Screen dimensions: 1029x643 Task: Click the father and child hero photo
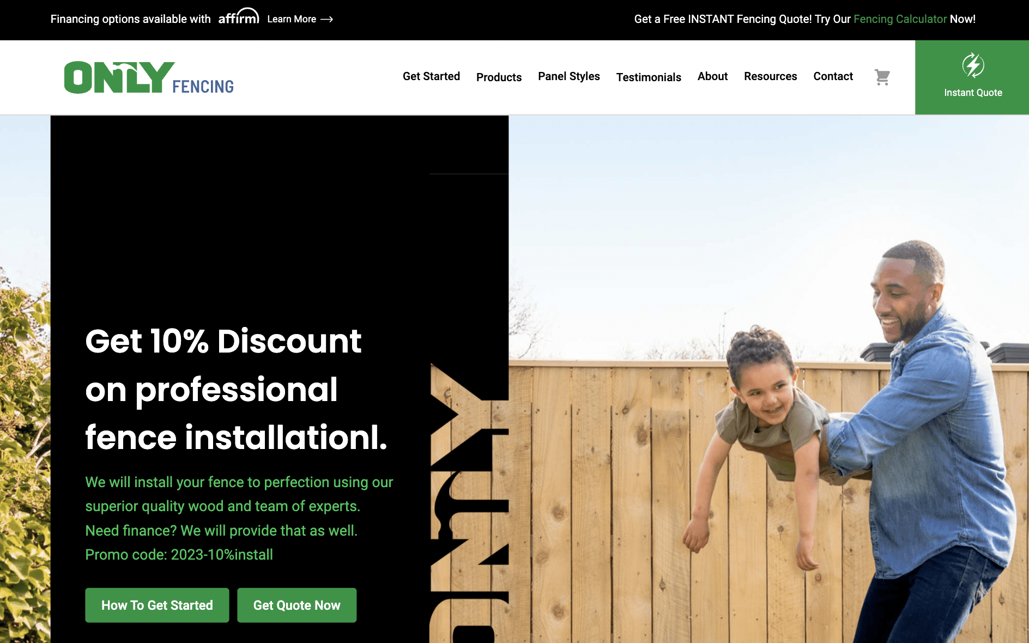768,379
